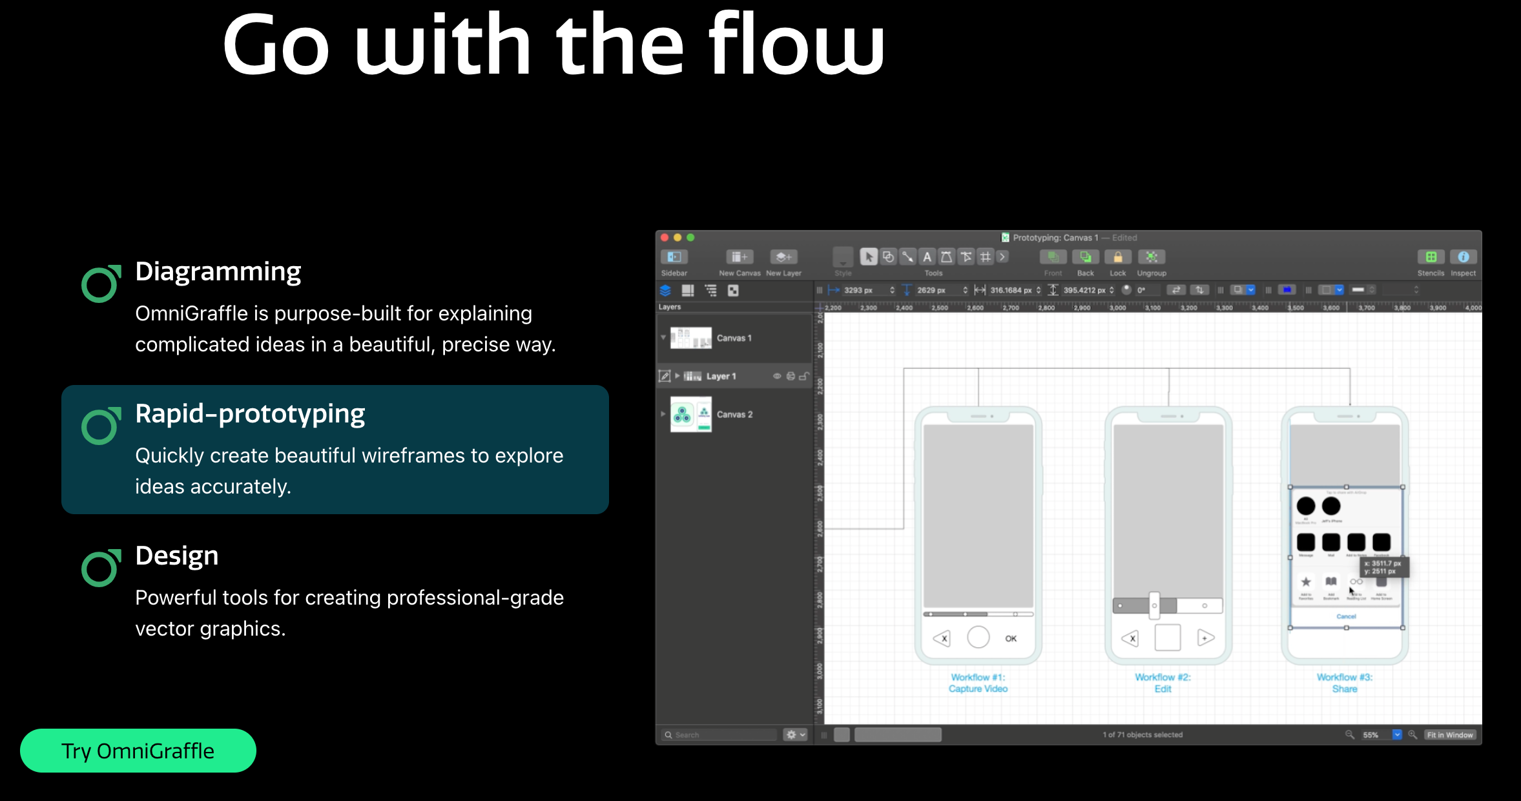Open the Inspect panel
1521x801 pixels.
point(1464,257)
